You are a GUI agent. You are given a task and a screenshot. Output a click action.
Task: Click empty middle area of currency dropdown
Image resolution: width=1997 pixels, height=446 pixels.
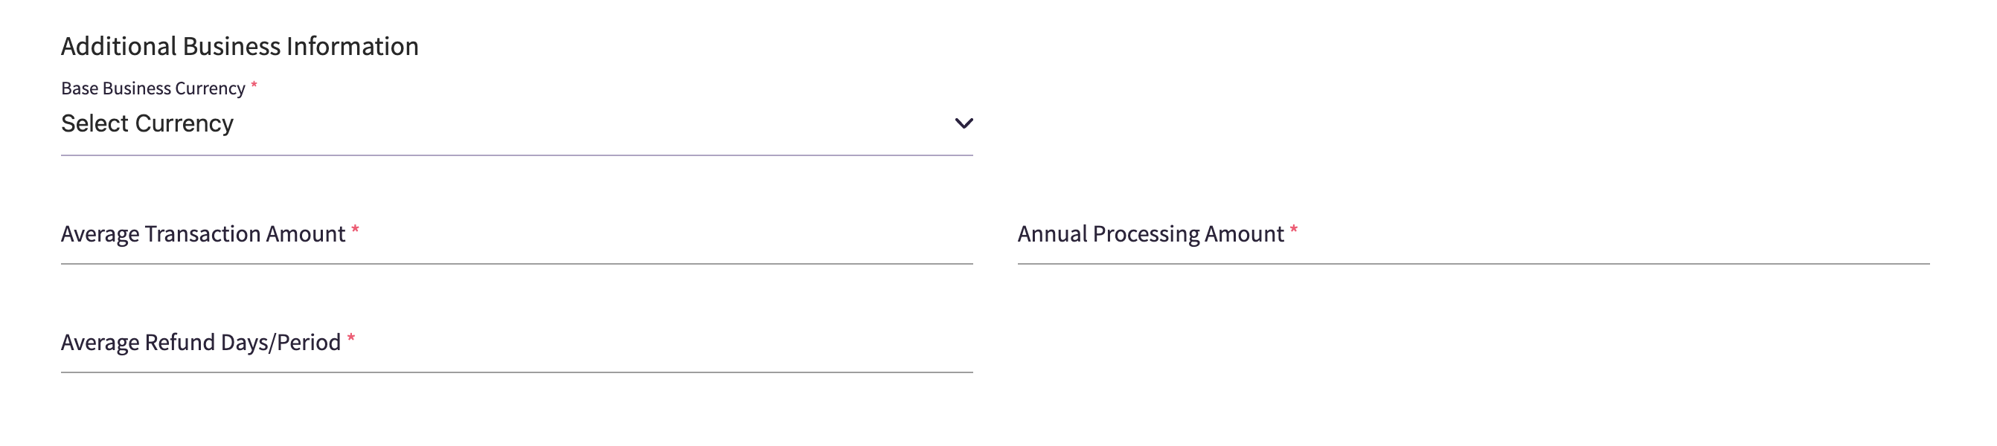589,124
